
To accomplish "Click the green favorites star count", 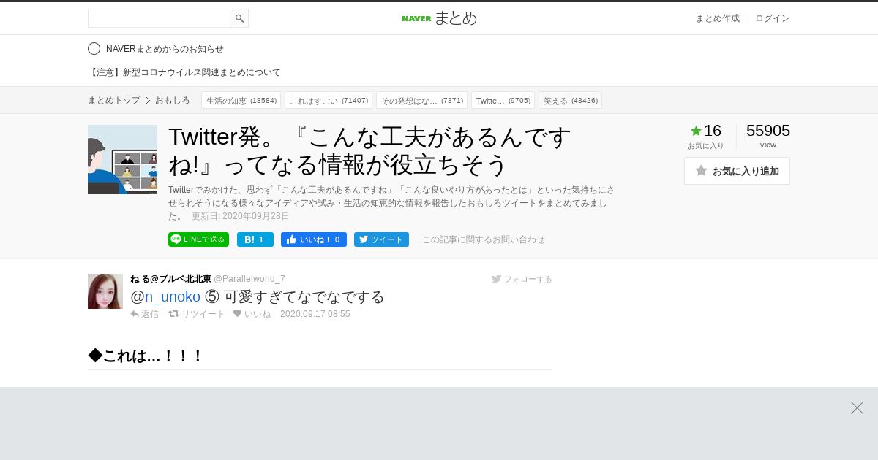I will point(705,131).
